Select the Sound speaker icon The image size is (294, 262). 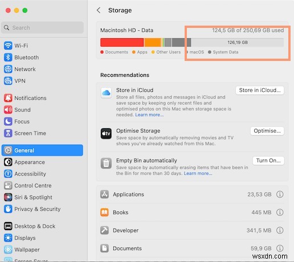pyautogui.click(x=8, y=110)
